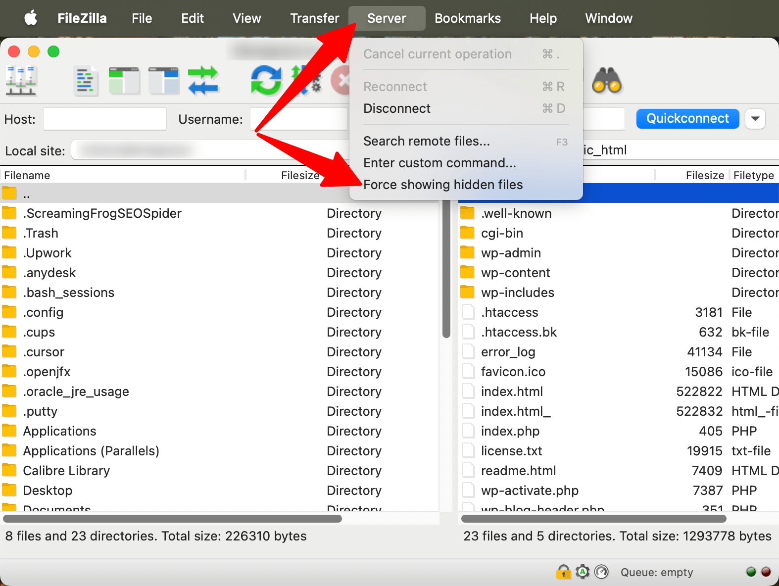This screenshot has height=586, width=779.
Task: Select the .putty directory row
Action: pos(219,411)
